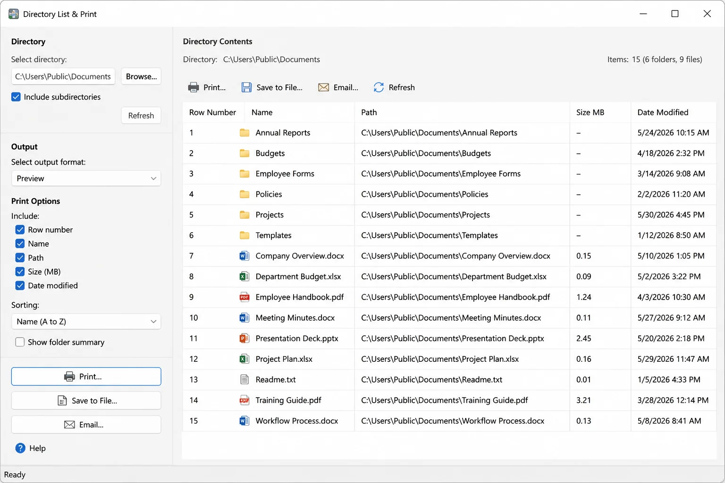
Task: Click the Email envelope icon in toolbar
Action: pyautogui.click(x=323, y=87)
